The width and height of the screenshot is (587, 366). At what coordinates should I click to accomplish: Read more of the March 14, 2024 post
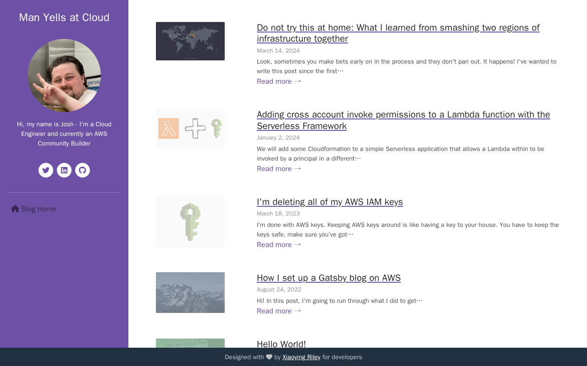[x=279, y=81]
